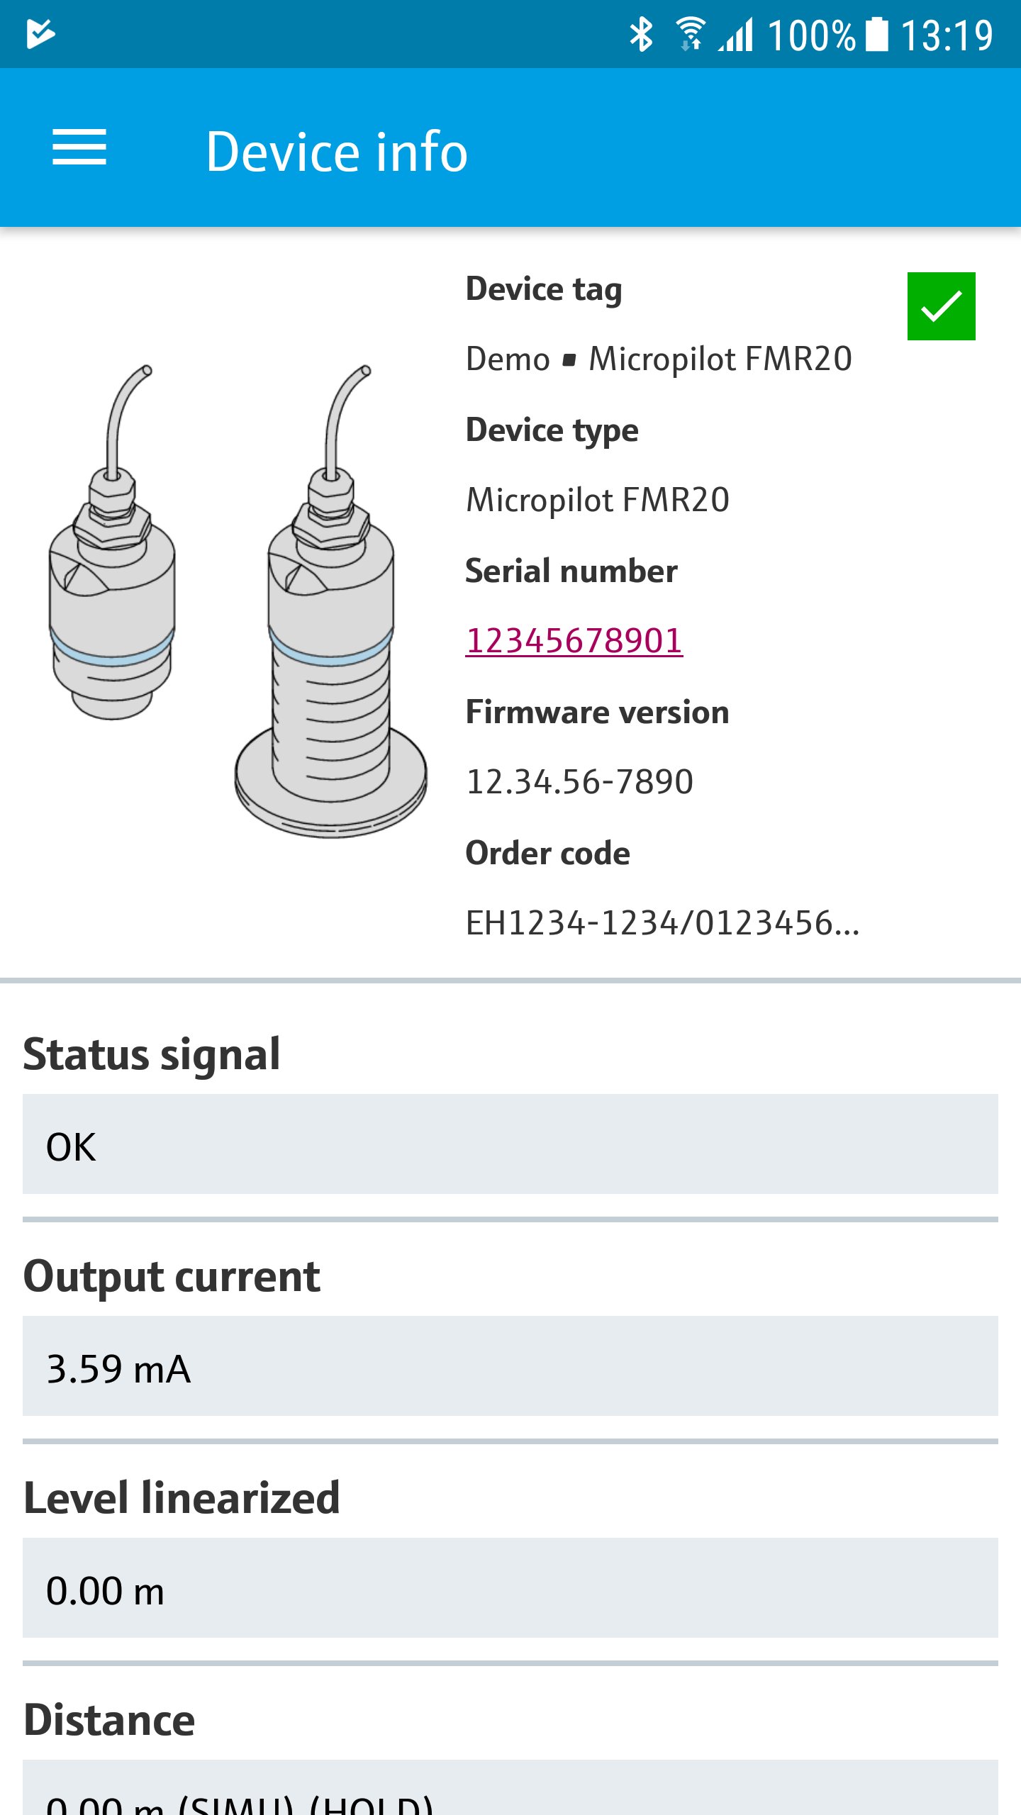
Task: Tap the cellular signal strength icon
Action: tap(736, 34)
